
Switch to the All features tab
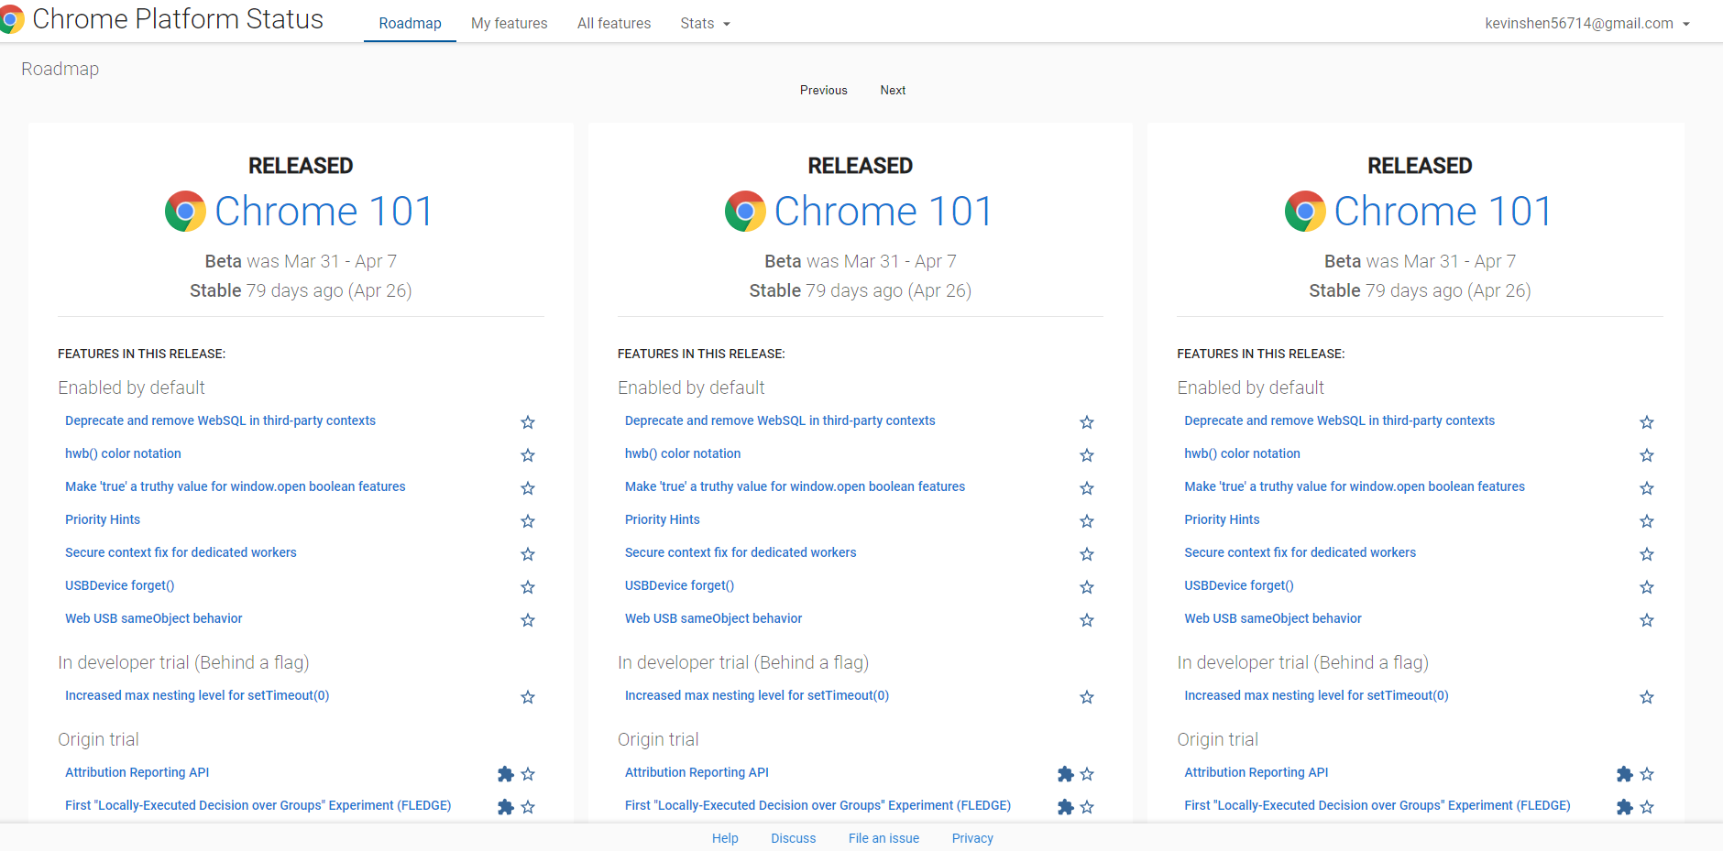(x=613, y=23)
